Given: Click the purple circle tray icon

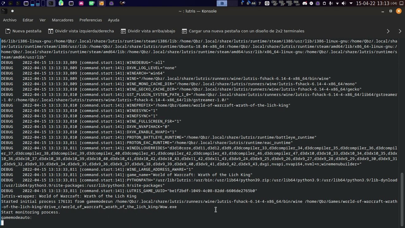Looking at the screenshot, I should click(318, 3).
